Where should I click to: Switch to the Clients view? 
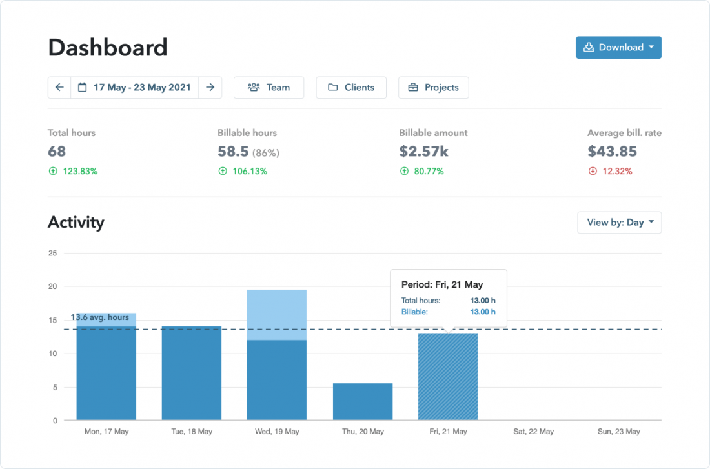[x=351, y=87]
